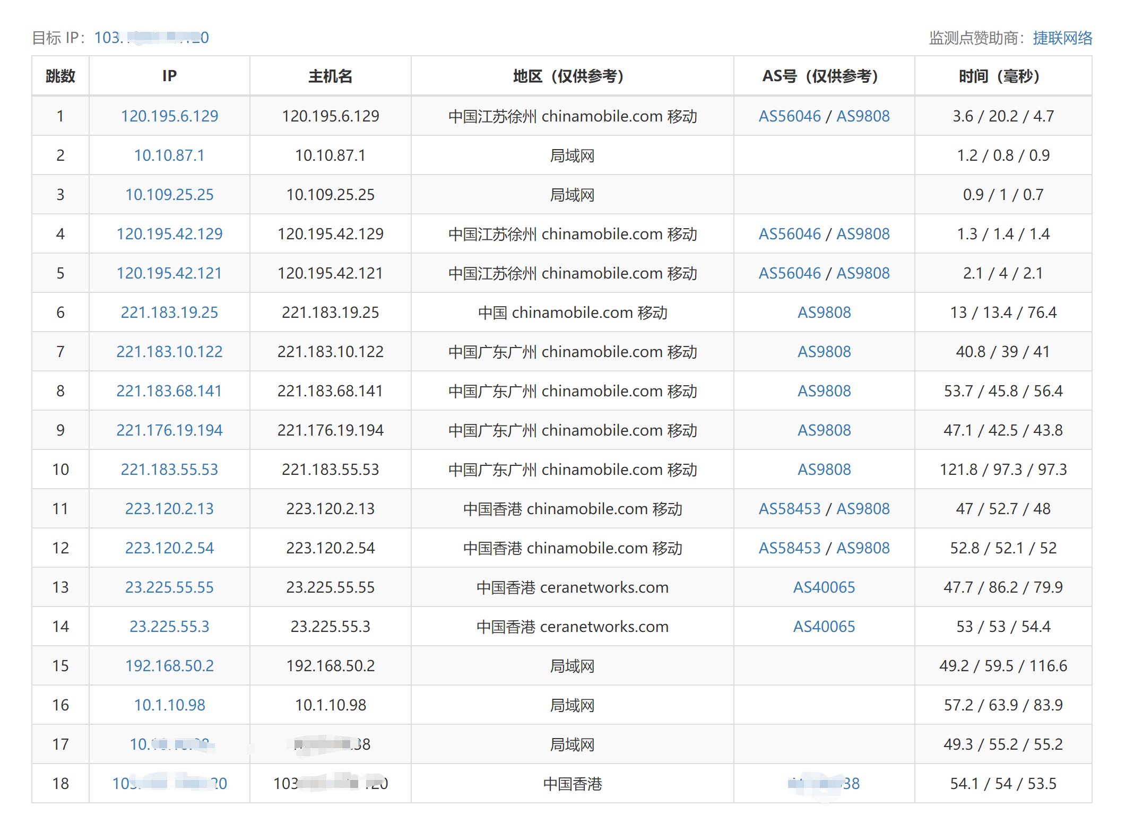This screenshot has height=815, width=1125.
Task: Click AS56046 in hop 1 row
Action: [x=789, y=116]
